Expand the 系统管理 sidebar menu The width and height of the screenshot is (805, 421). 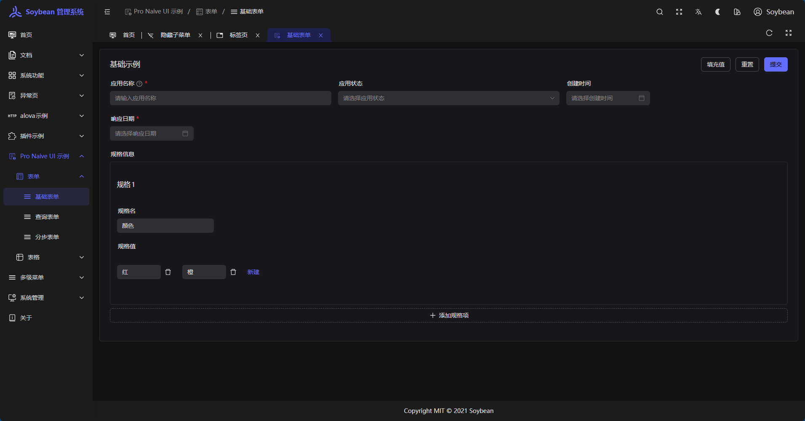coord(46,298)
